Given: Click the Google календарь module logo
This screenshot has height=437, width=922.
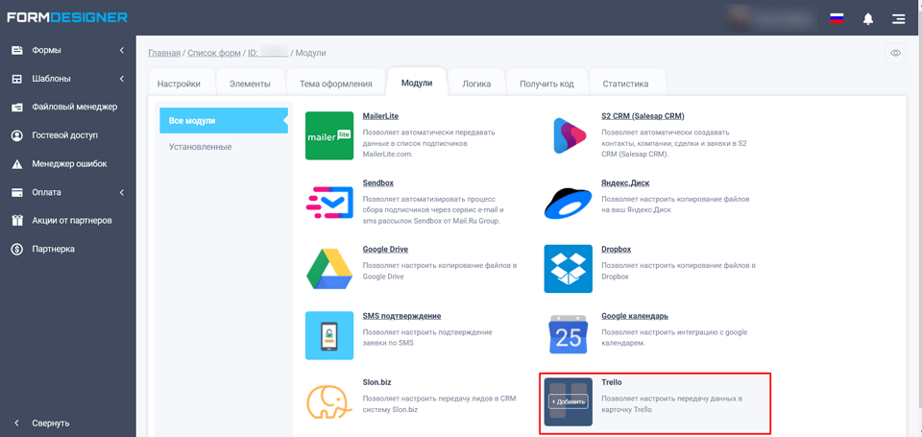Looking at the screenshot, I should click(568, 334).
